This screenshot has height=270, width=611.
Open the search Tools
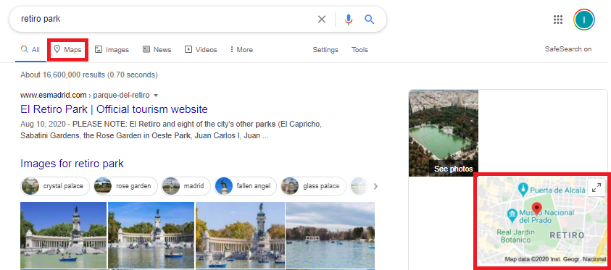359,50
